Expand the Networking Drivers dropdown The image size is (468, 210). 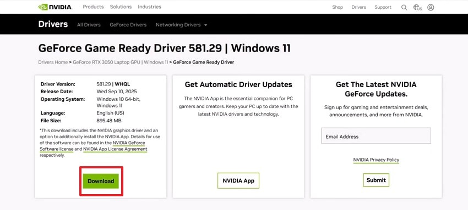(181, 25)
